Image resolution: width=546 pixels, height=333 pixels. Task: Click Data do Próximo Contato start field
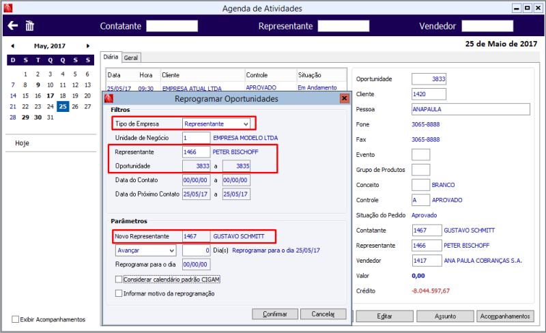pyautogui.click(x=197, y=194)
